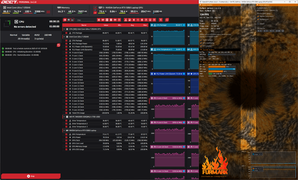
Task: Click the reset icon at toolbar end
Action: pyautogui.click(x=167, y=19)
